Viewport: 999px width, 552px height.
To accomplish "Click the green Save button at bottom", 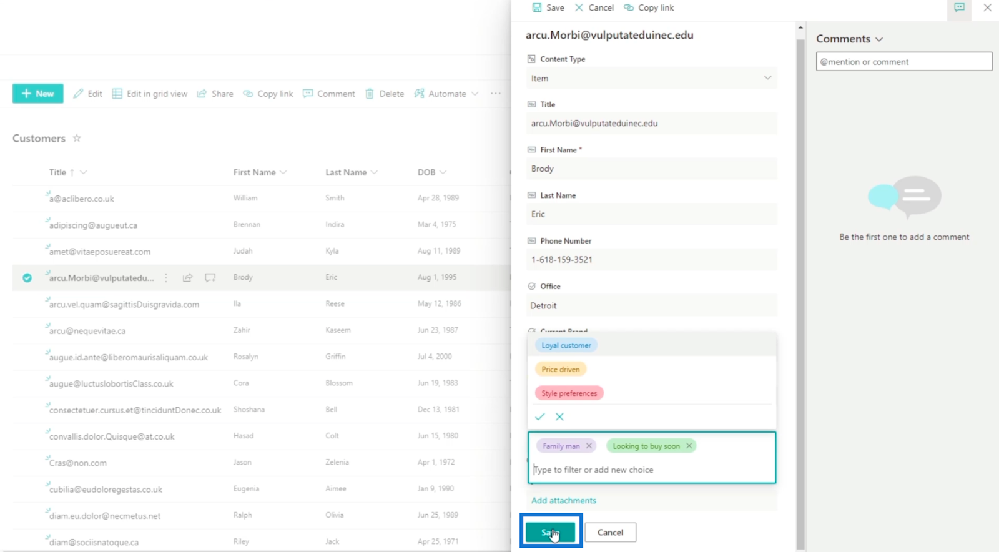I will [550, 532].
